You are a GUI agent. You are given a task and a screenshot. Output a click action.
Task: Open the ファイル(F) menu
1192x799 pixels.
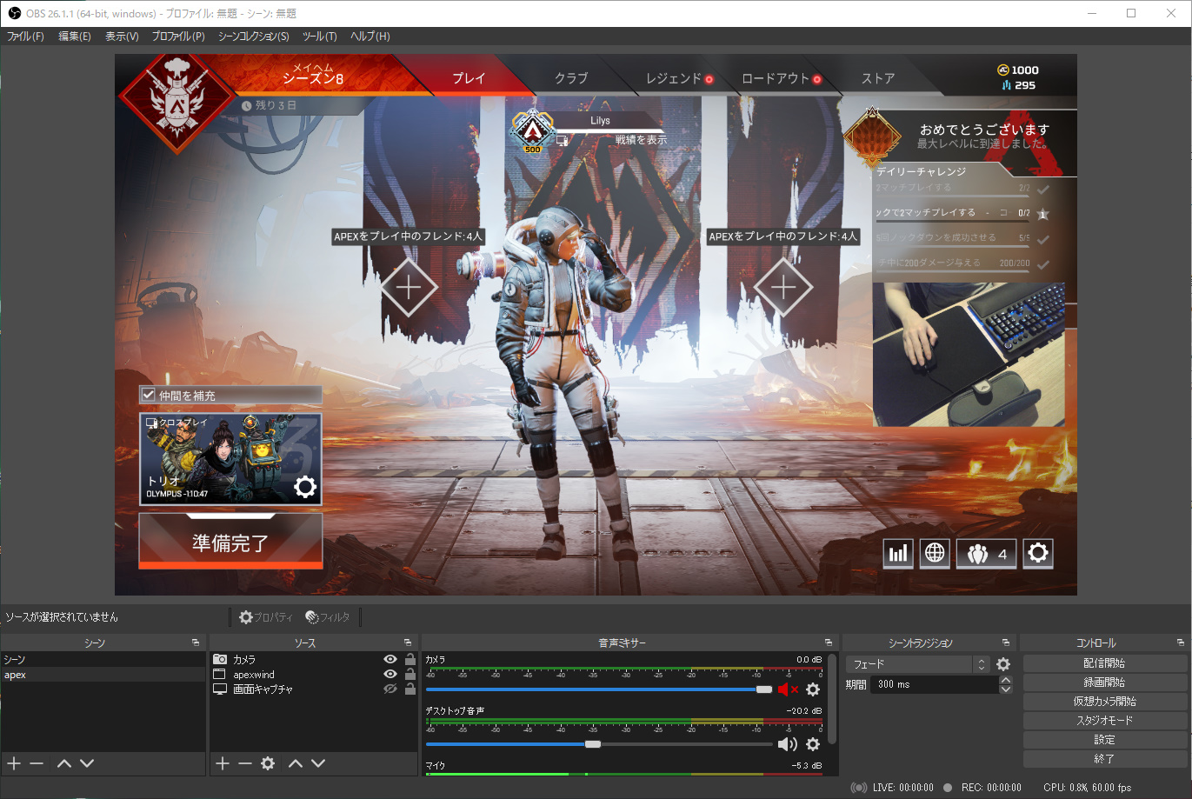(26, 37)
